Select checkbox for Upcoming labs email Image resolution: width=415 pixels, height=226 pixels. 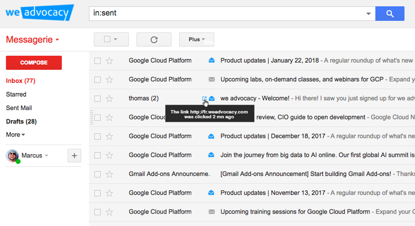[x=97, y=80]
